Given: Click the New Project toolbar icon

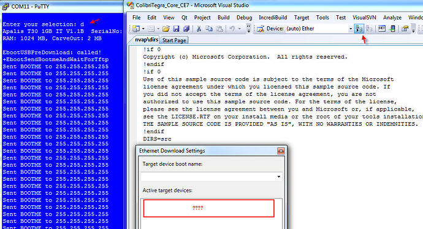Looking at the screenshot, I should 136,29.
